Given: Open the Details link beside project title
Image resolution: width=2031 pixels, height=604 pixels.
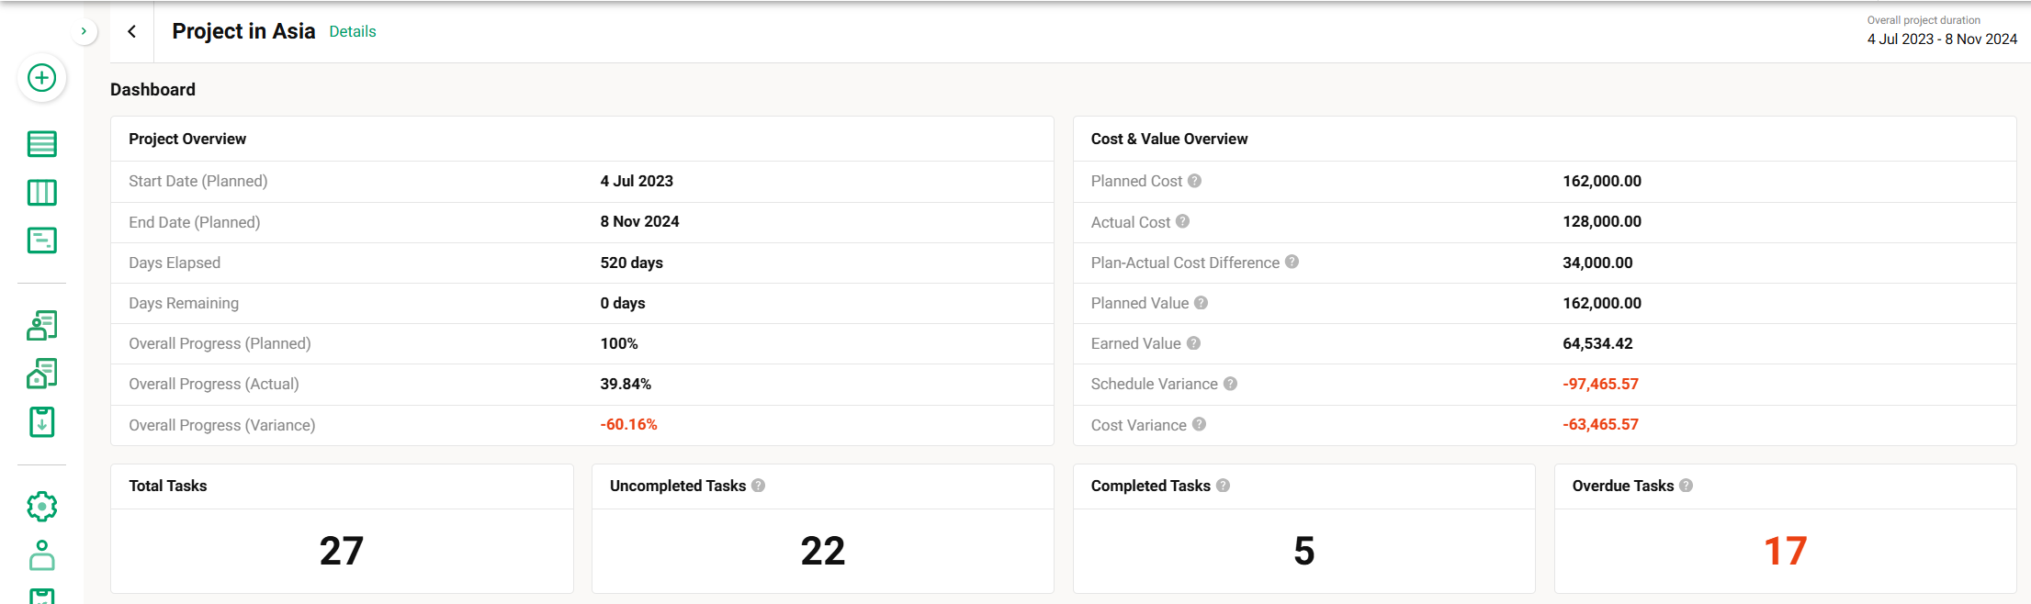Looking at the screenshot, I should [353, 31].
